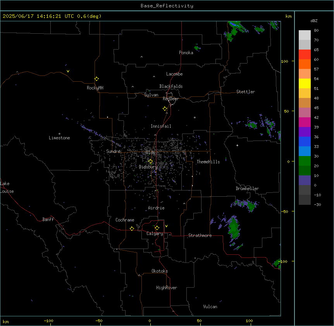Image resolution: width=334 pixels, height=326 pixels.
Task: Click the 65 value in the dBZ legend
Action: point(316,50)
